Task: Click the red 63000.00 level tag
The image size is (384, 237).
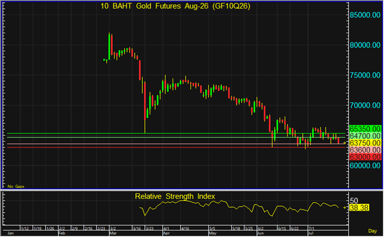Action: tap(365, 157)
